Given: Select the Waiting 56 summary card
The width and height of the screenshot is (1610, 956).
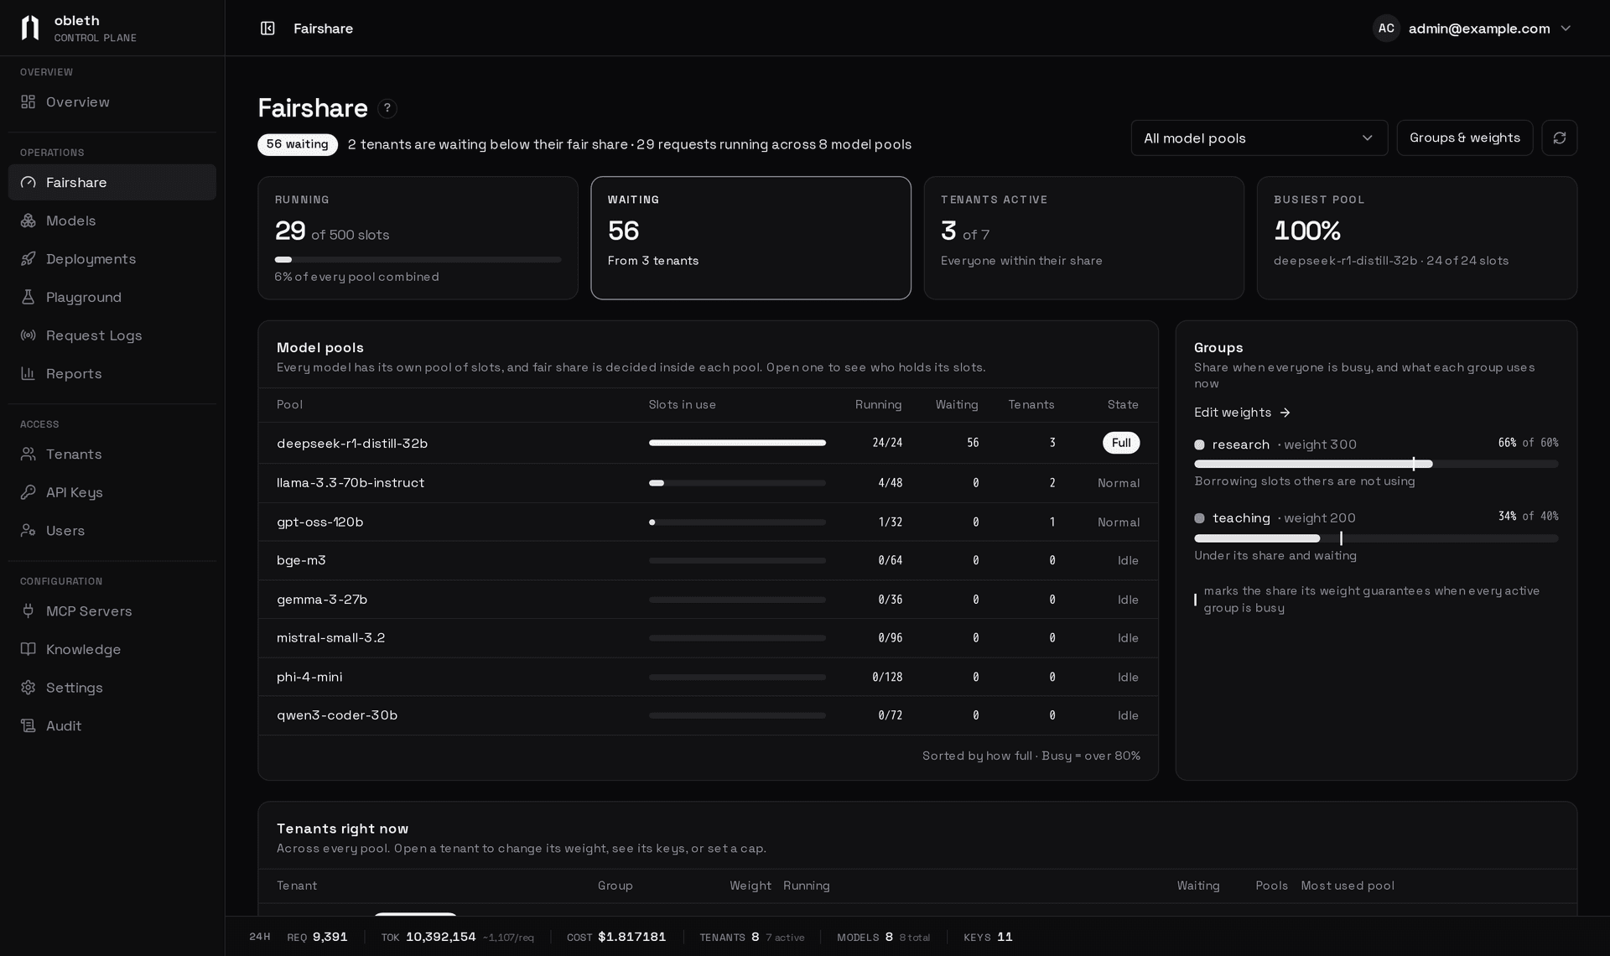Looking at the screenshot, I should (750, 238).
